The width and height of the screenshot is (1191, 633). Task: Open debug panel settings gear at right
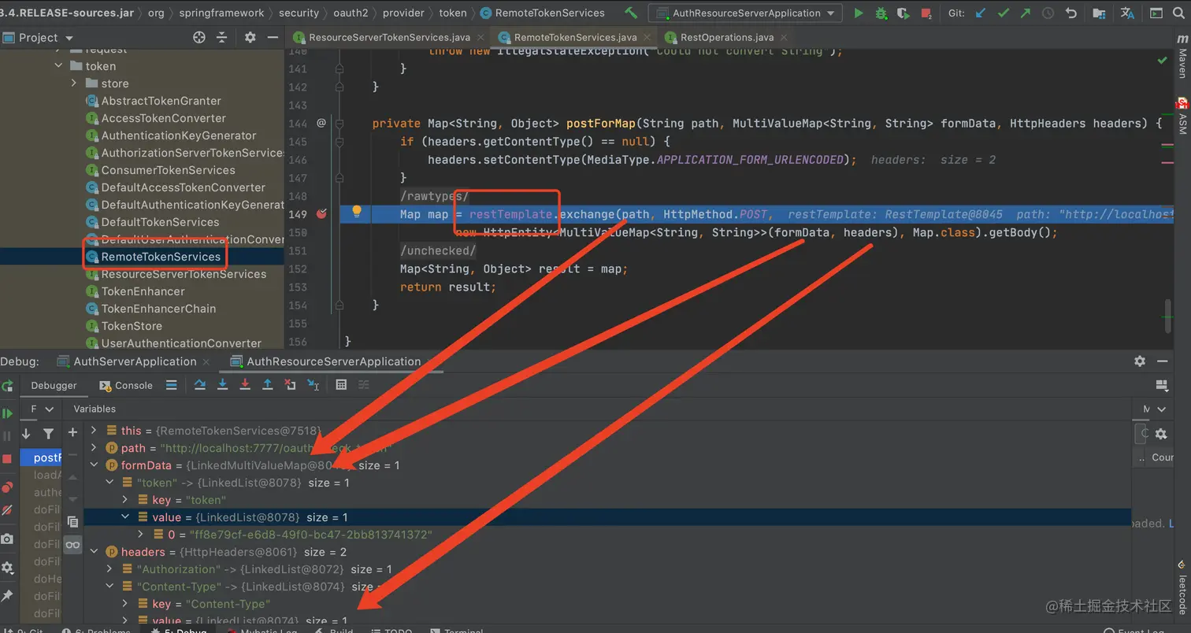pos(1140,361)
